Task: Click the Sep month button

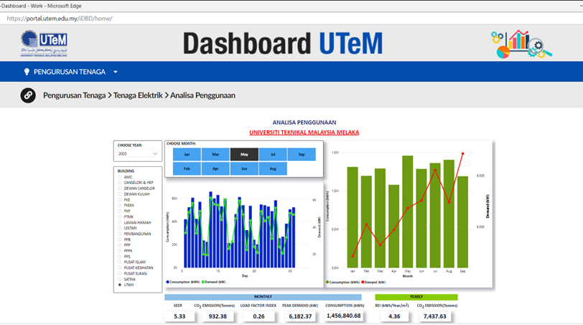Action: [302, 155]
